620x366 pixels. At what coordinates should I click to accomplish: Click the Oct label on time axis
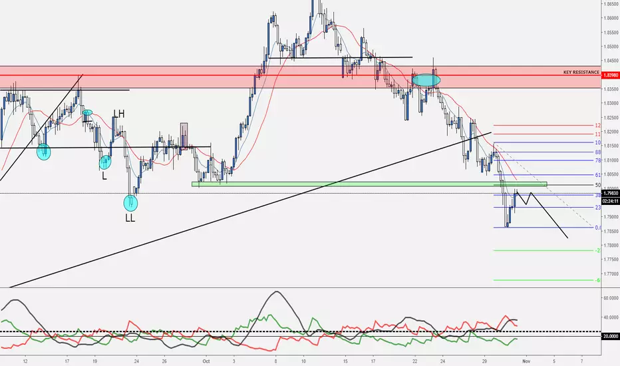click(206, 361)
